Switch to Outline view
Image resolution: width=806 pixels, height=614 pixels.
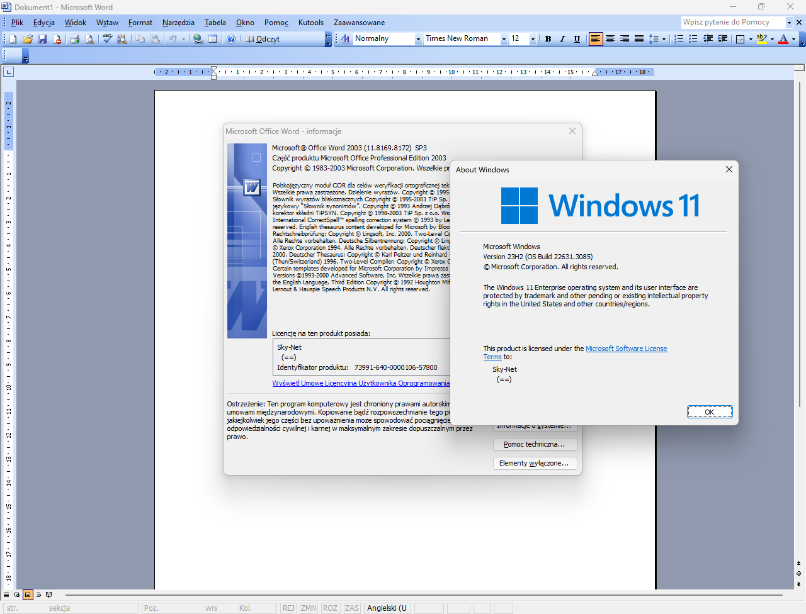tap(38, 594)
